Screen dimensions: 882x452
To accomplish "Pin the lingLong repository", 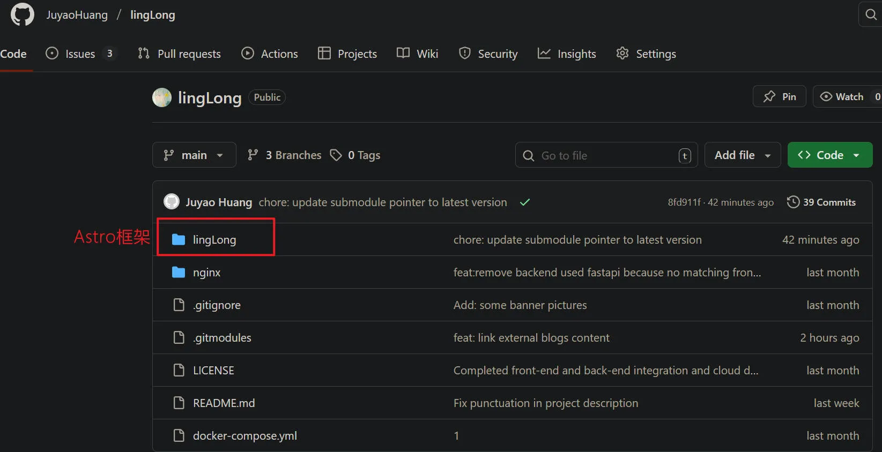I will (x=779, y=96).
